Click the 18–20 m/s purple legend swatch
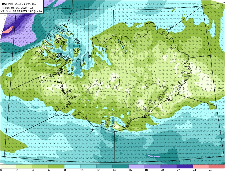Image resolution: width=225 pixels, height=172 pixels. (x=153, y=166)
